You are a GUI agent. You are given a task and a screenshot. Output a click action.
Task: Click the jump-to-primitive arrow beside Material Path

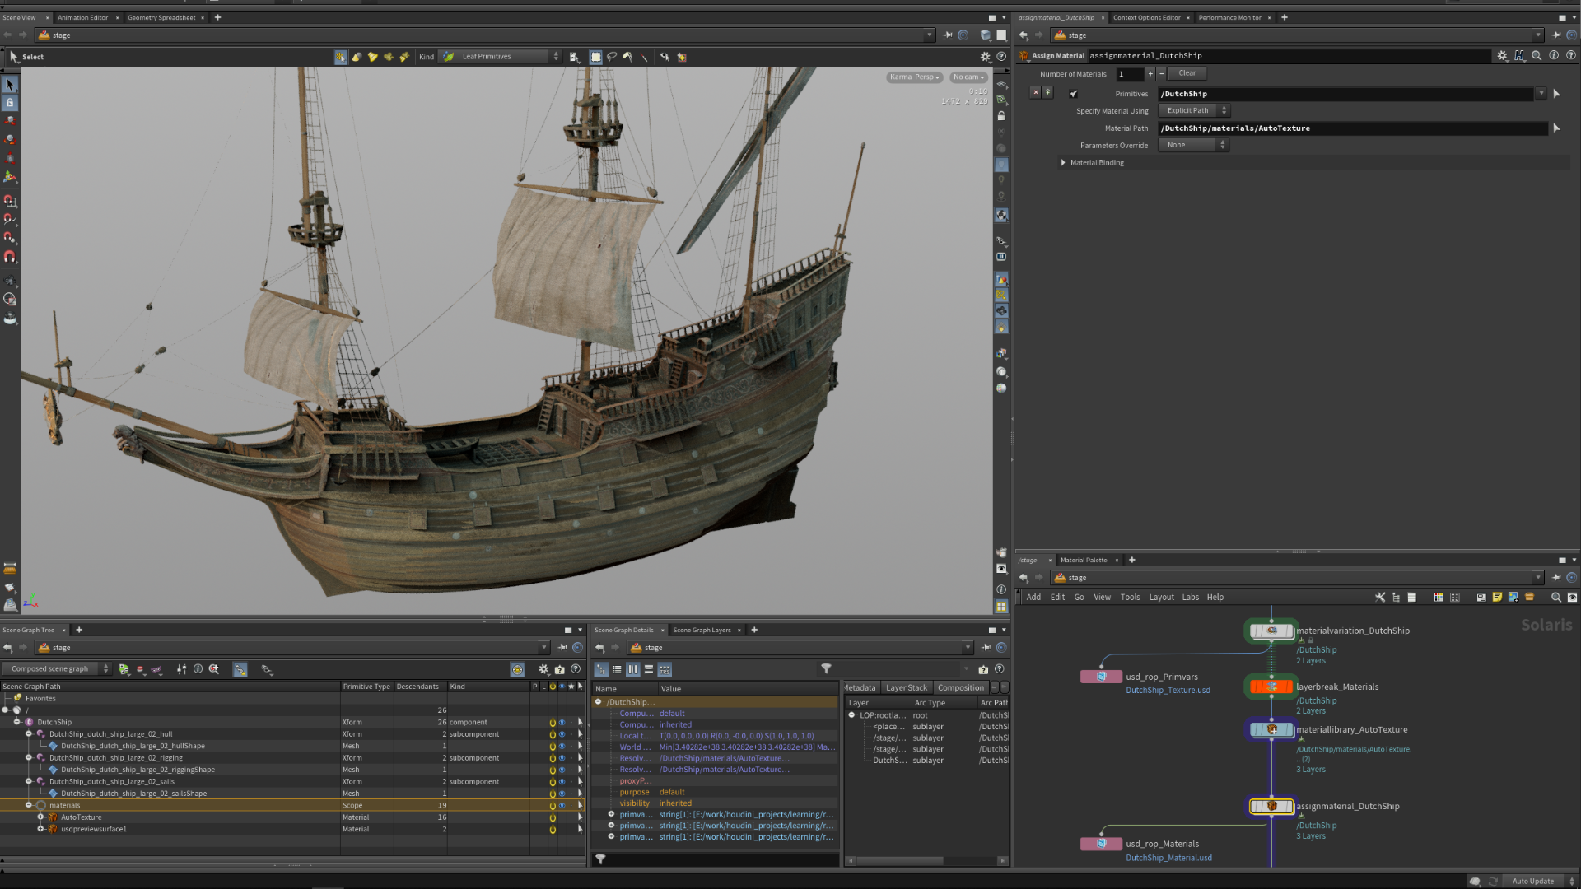point(1556,128)
